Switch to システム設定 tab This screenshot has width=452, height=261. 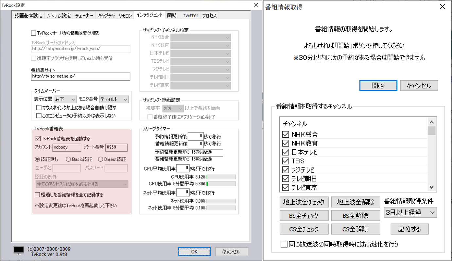click(59, 15)
